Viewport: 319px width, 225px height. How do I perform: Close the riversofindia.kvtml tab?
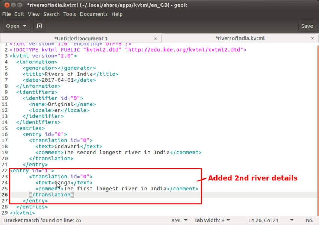click(x=313, y=38)
